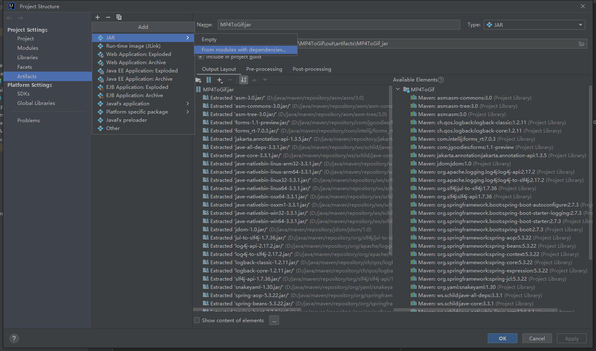Expand the Platform specific package submenu arrow
The width and height of the screenshot is (596, 351).
pyautogui.click(x=188, y=112)
